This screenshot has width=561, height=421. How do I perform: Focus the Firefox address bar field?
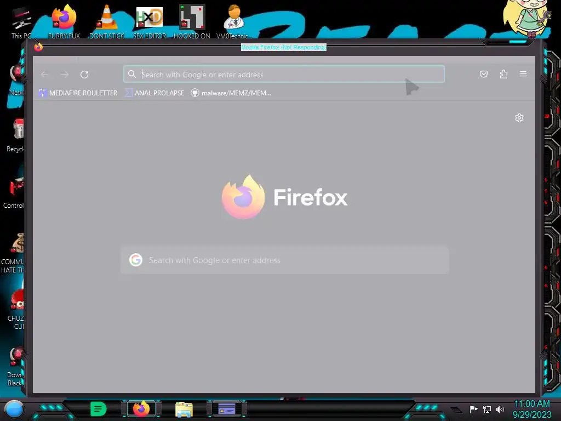click(x=284, y=74)
